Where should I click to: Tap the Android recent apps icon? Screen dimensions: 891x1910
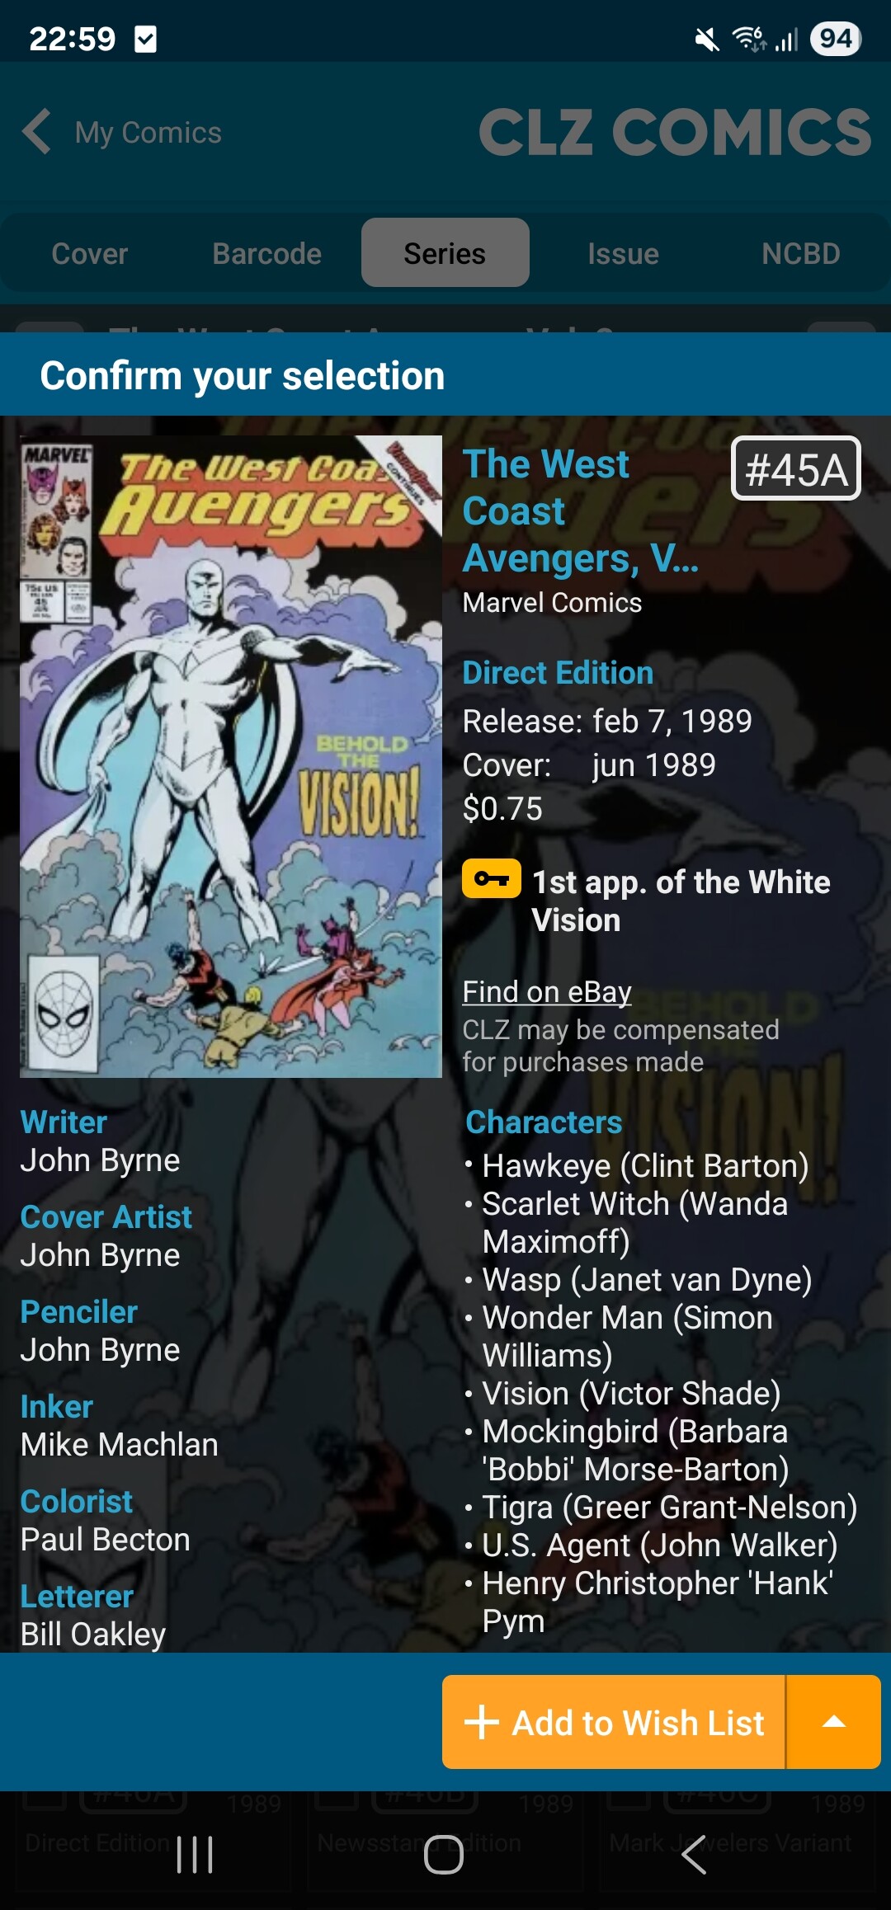[x=196, y=1855]
